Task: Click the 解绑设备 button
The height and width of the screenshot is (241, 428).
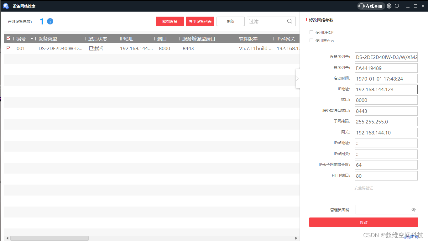Action: pos(170,21)
